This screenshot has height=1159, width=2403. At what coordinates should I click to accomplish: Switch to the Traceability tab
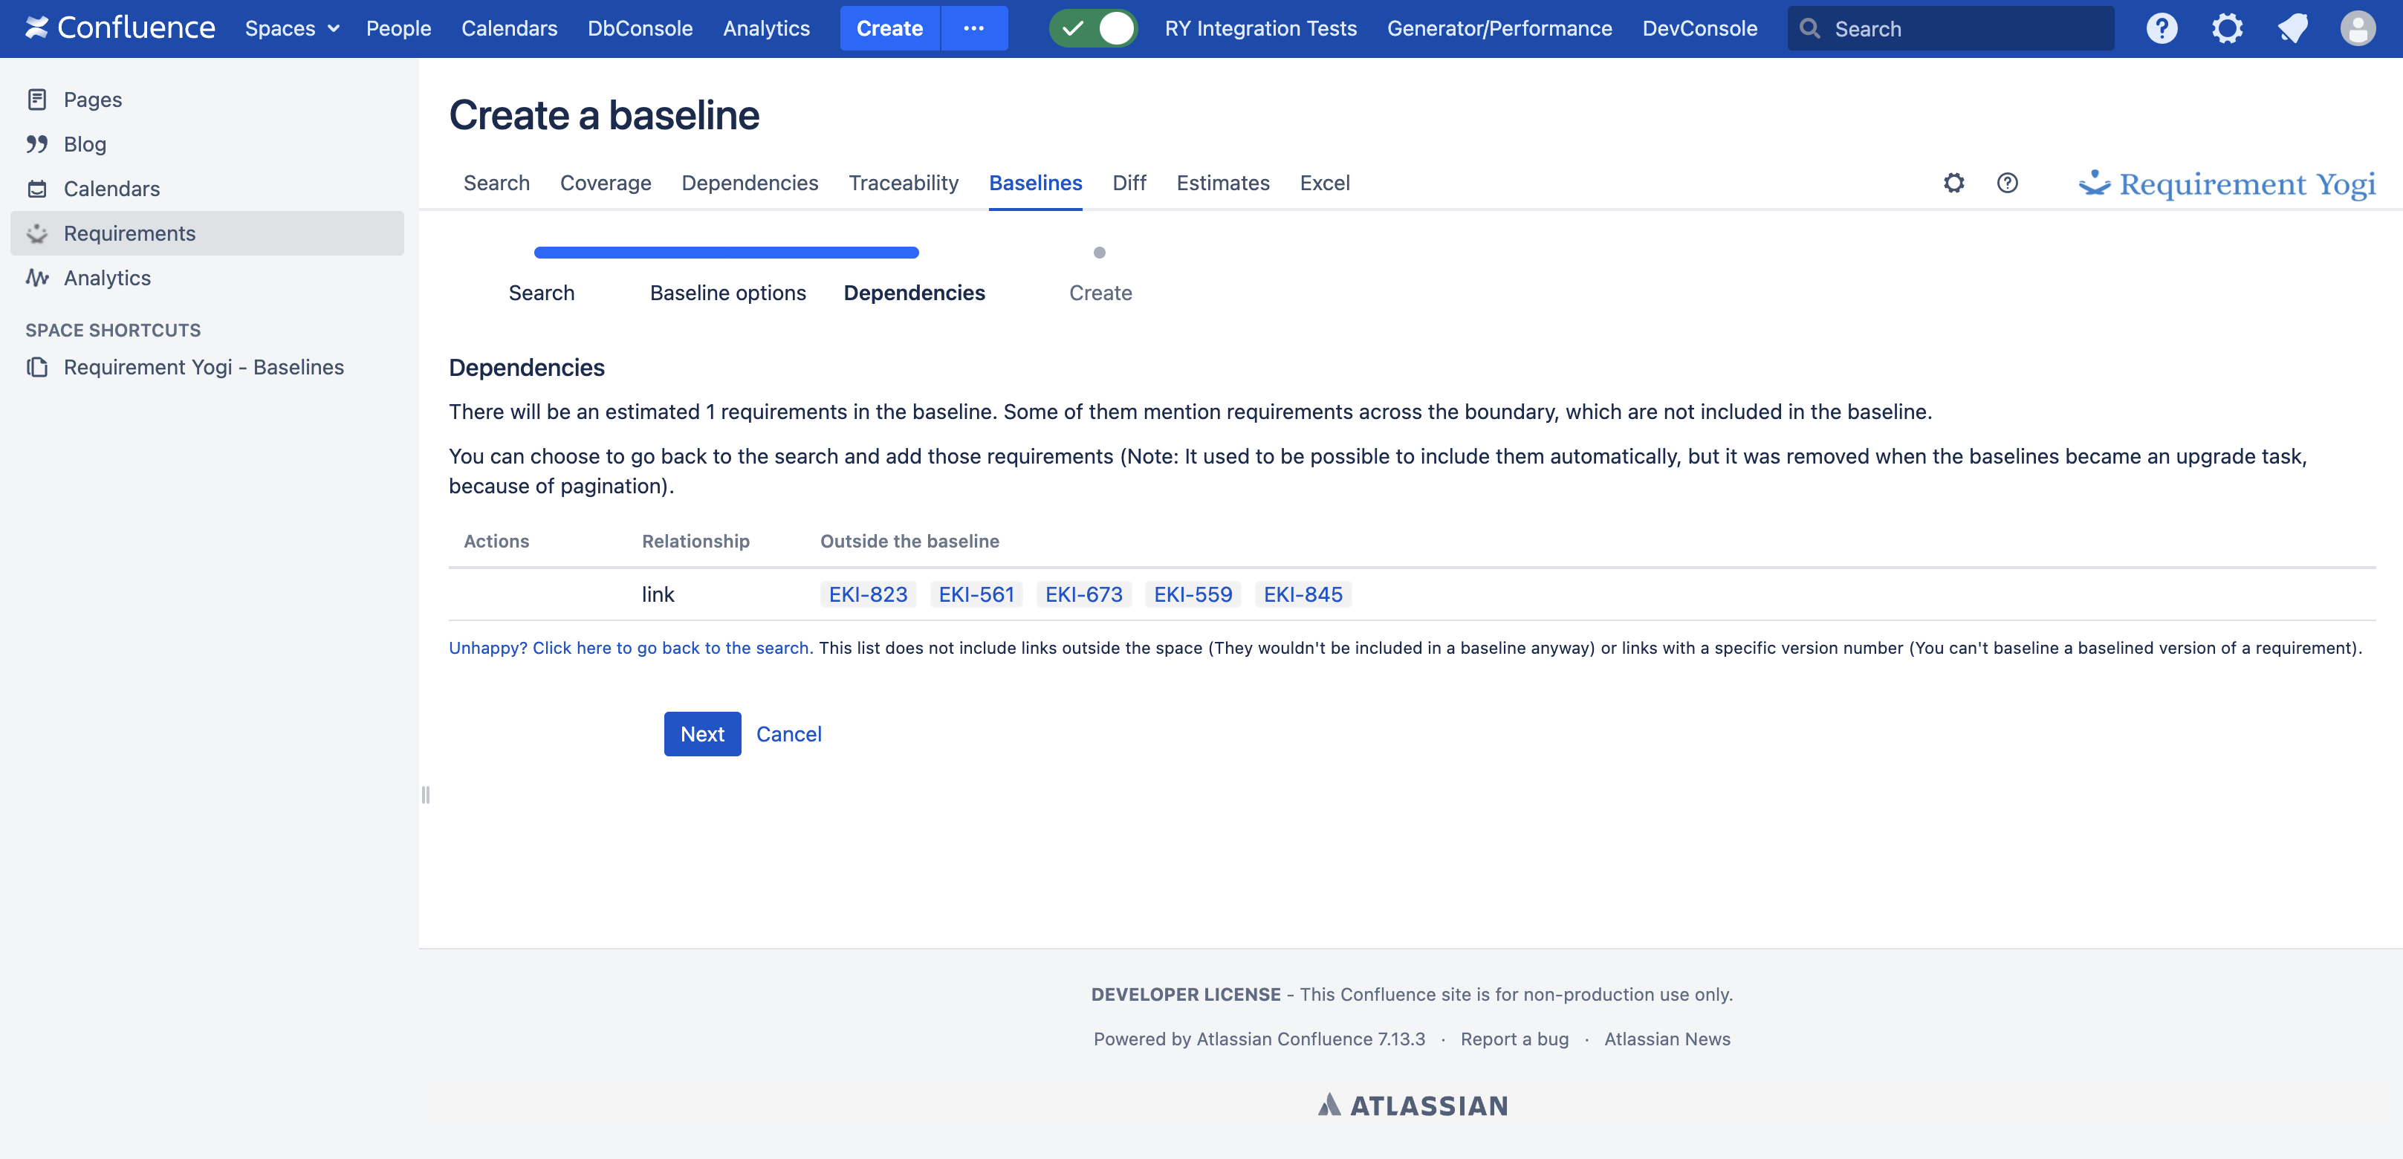tap(903, 183)
